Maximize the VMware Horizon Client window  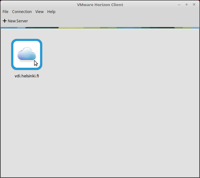click(186, 5)
